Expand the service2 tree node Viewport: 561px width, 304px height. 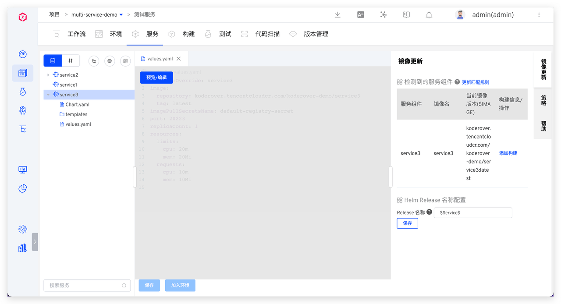(48, 75)
